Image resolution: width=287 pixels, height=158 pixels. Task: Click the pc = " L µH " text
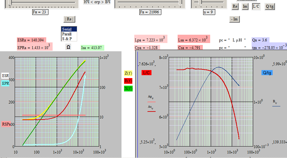[232, 40]
